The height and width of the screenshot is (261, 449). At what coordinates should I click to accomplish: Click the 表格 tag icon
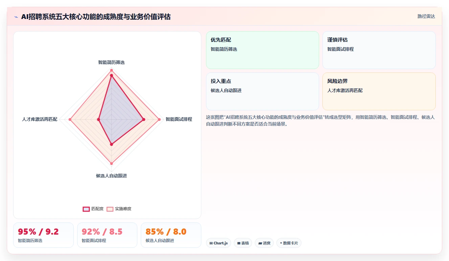tap(239, 243)
